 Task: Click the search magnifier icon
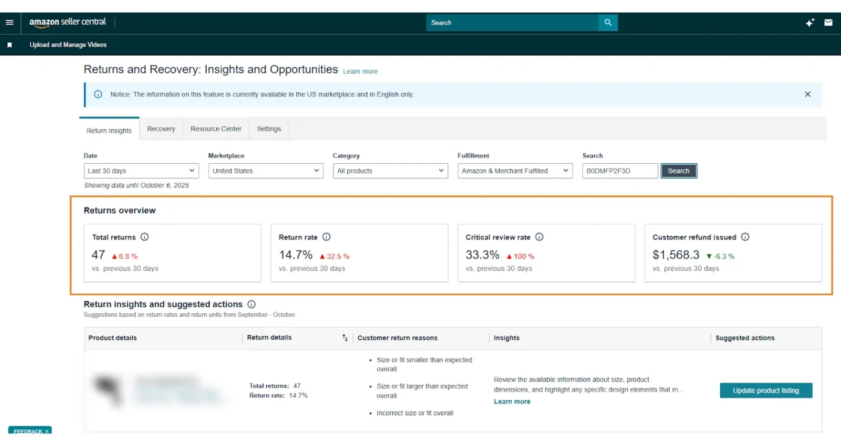607,22
